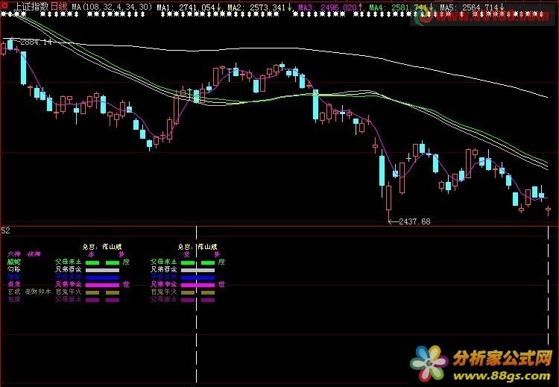This screenshot has width=559, height=387.
Task: Click the 六神 column header
Action: (x=14, y=254)
